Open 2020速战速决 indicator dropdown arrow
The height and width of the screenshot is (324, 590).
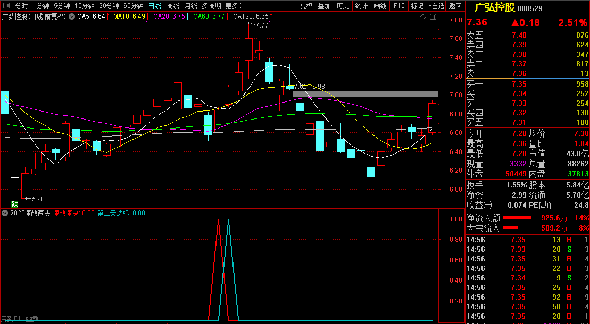pos(5,213)
